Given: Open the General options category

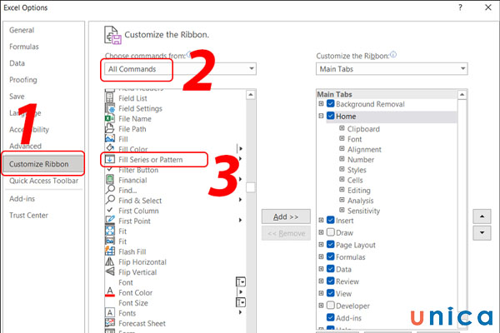Looking at the screenshot, I should pyautogui.click(x=22, y=30).
